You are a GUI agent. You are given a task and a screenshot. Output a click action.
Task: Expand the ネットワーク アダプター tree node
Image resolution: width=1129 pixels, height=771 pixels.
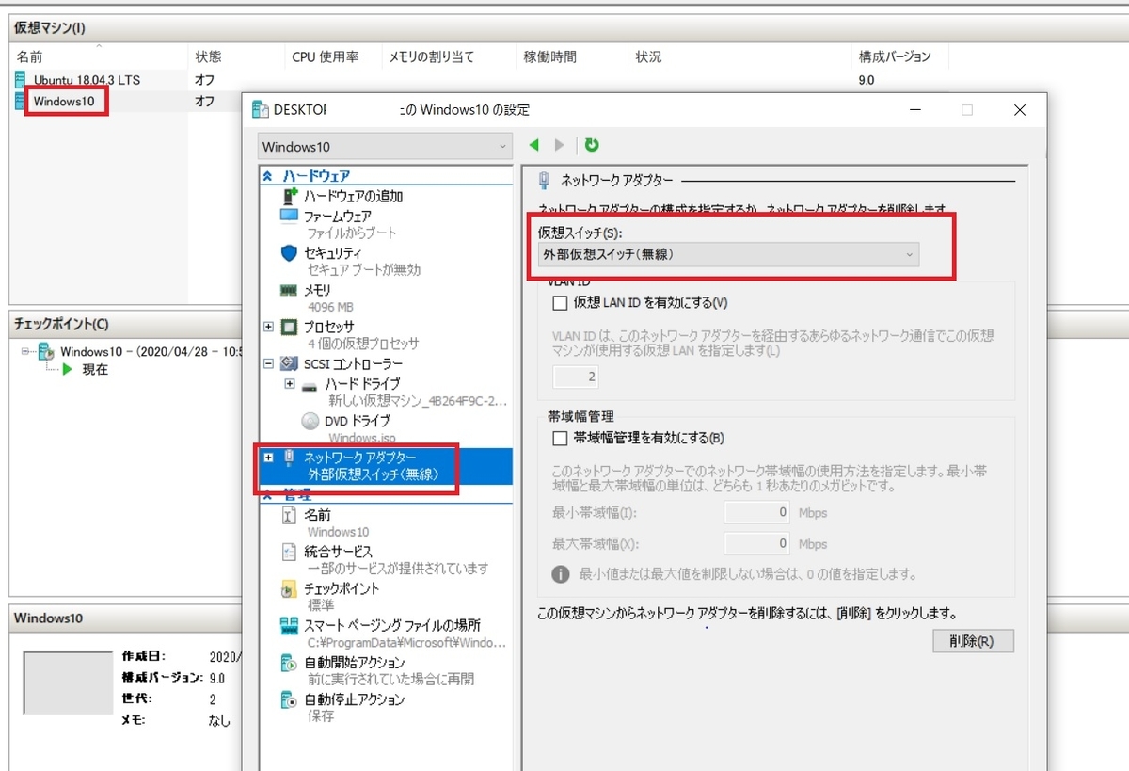tap(268, 457)
